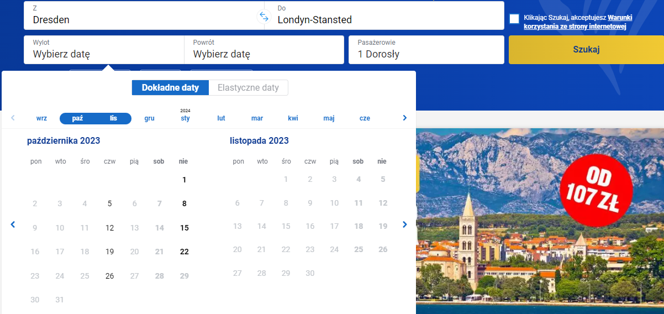Jump to sty 2024 month tab
The image size is (664, 314).
tap(185, 116)
